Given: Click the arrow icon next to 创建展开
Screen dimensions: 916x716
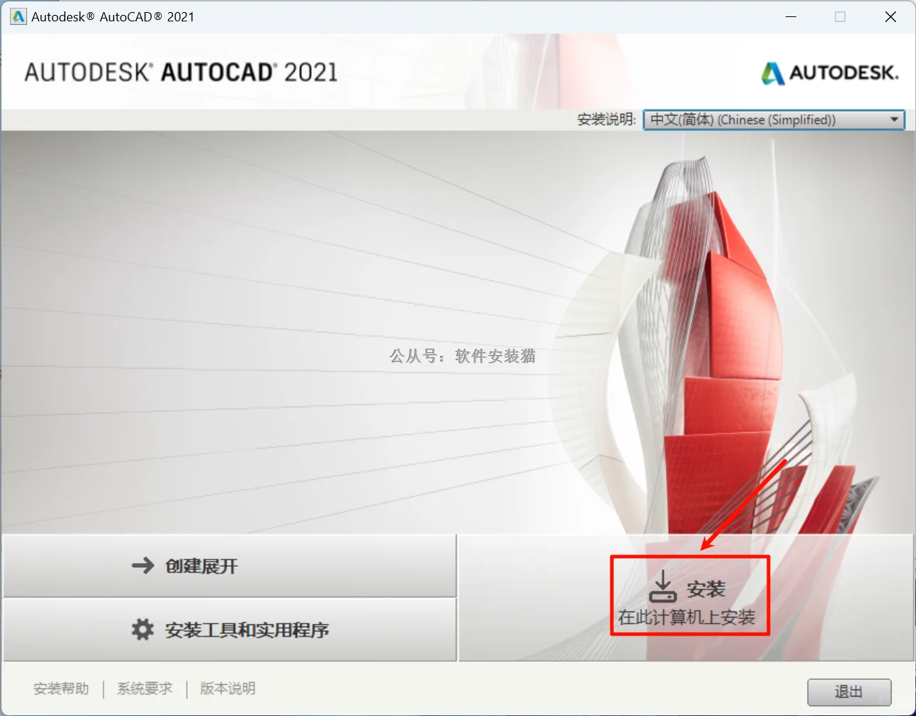Looking at the screenshot, I should 140,565.
